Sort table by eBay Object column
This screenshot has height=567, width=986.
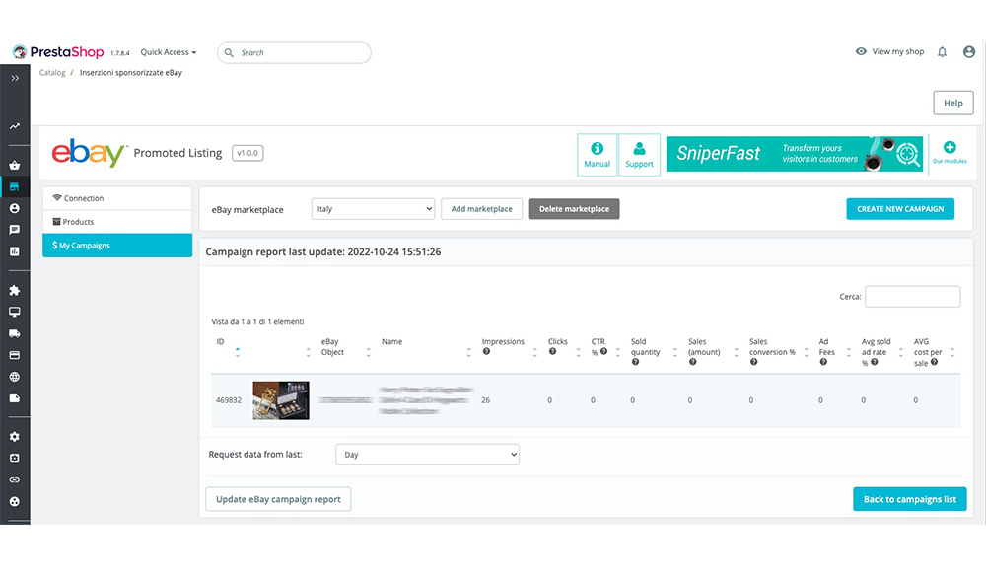(369, 352)
